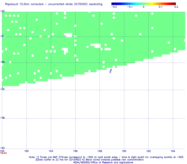Screen dimensions: 187x164
Task: Click the plot title text starting with Rapidscat
Action: point(54,4)
